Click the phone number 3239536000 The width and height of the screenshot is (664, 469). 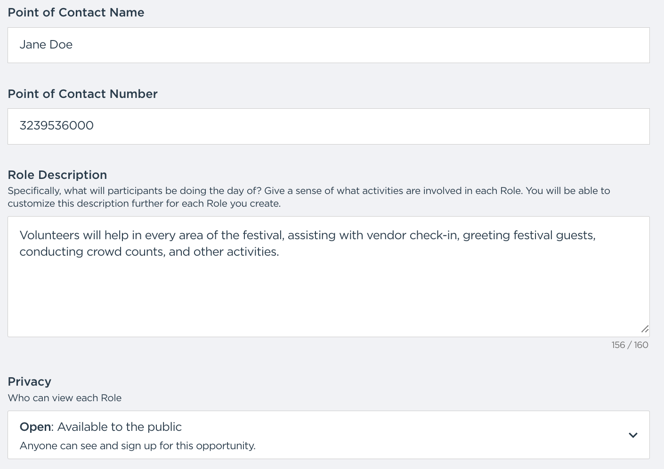57,126
